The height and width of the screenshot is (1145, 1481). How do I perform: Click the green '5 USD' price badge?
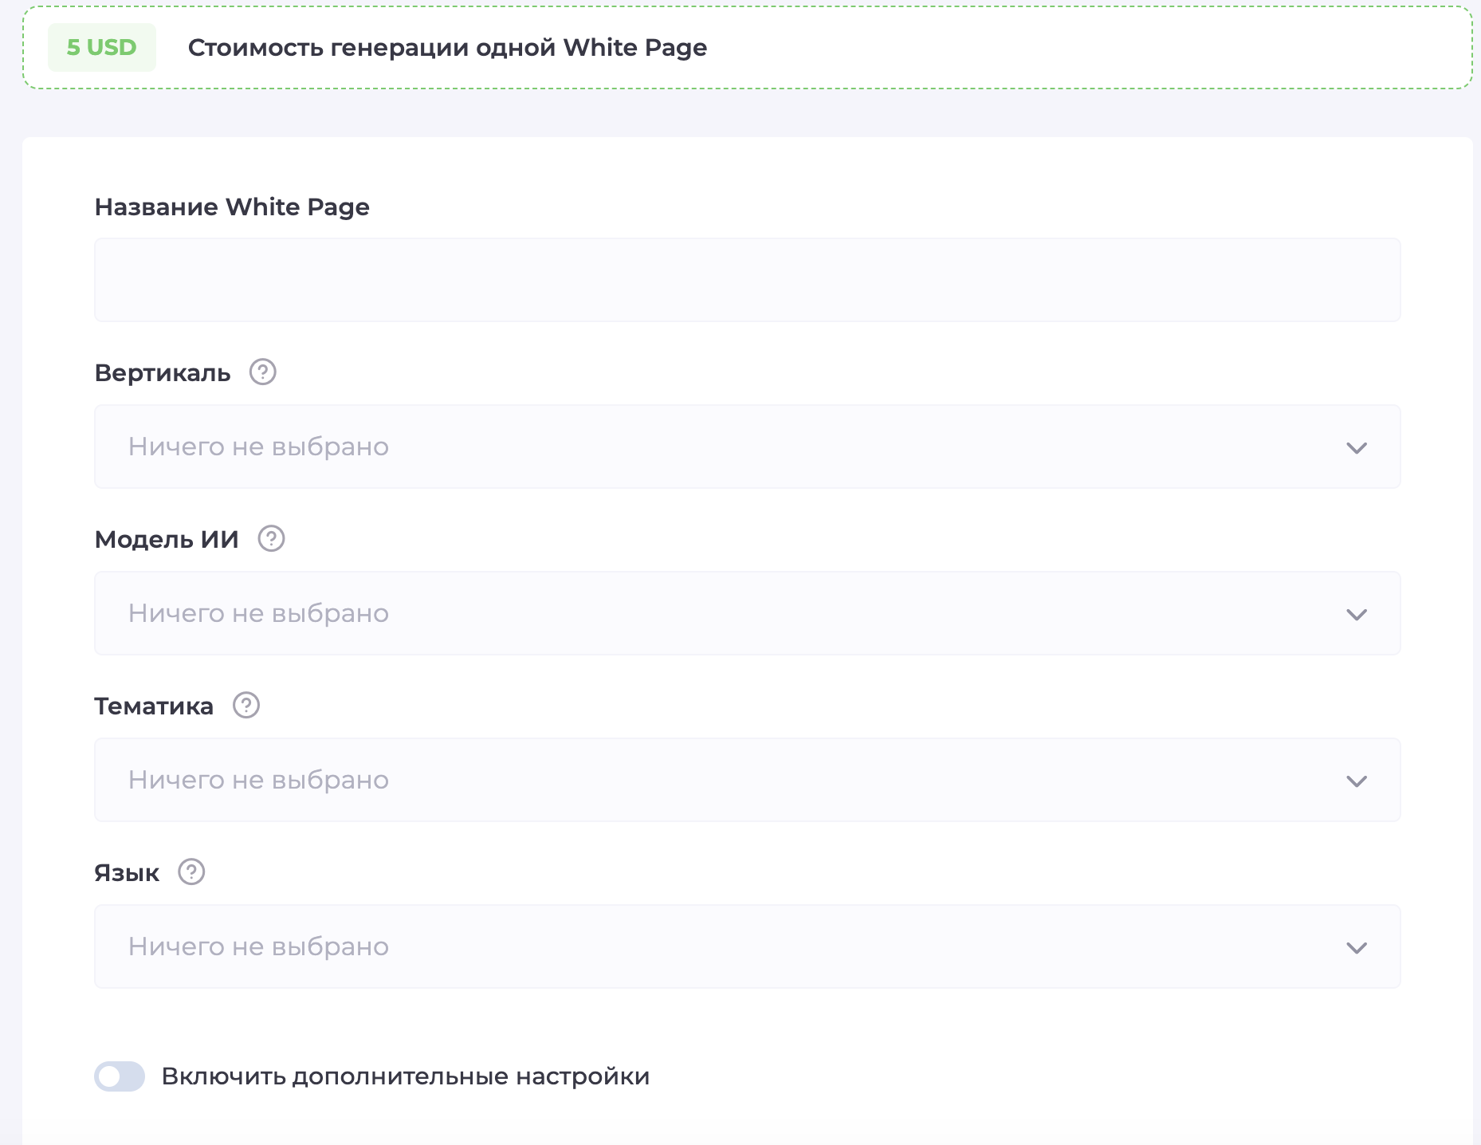point(102,48)
